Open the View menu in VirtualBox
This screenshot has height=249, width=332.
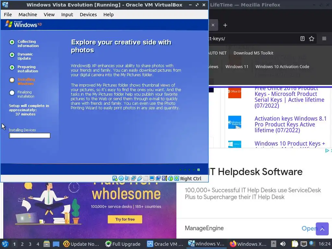pyautogui.click(x=49, y=14)
